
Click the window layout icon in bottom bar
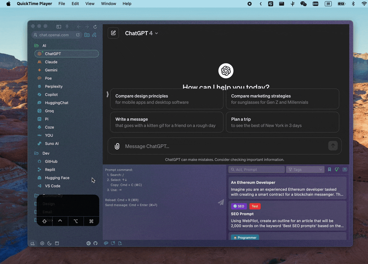click(57, 243)
